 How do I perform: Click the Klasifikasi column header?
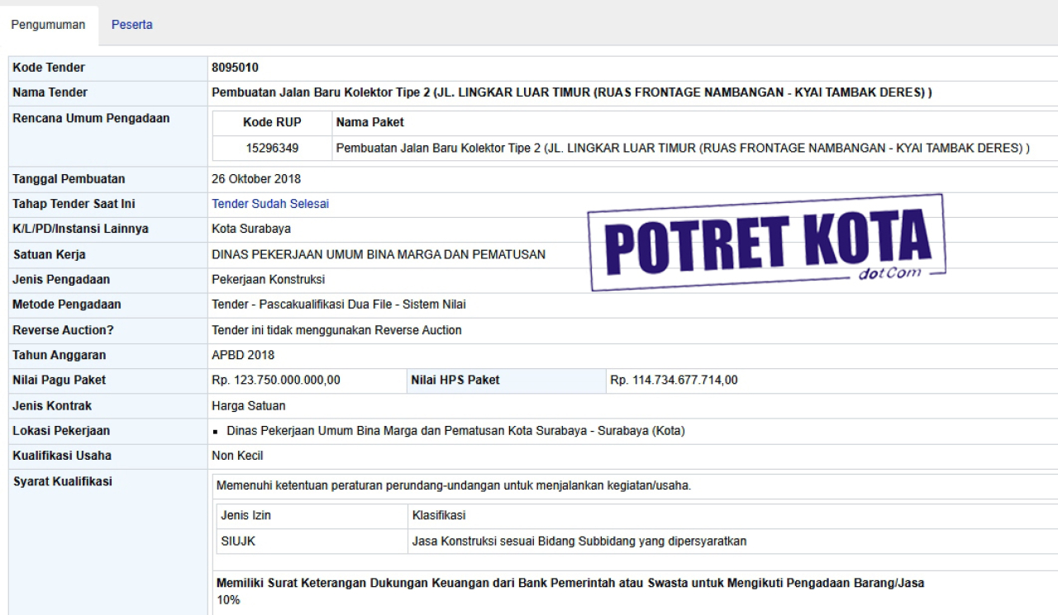coord(439,516)
